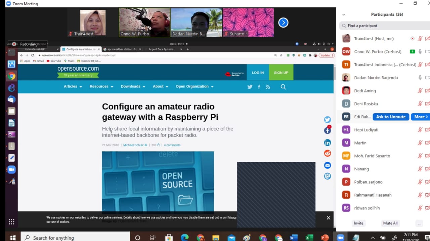
Task: Open the Argent Data Systems tab
Action: (161, 49)
